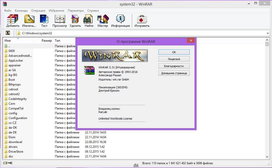
Task: Expand the address path dropdown
Action: tap(268, 33)
